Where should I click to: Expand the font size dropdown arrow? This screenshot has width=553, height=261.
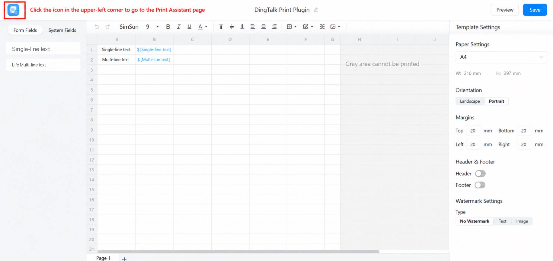pos(158,27)
